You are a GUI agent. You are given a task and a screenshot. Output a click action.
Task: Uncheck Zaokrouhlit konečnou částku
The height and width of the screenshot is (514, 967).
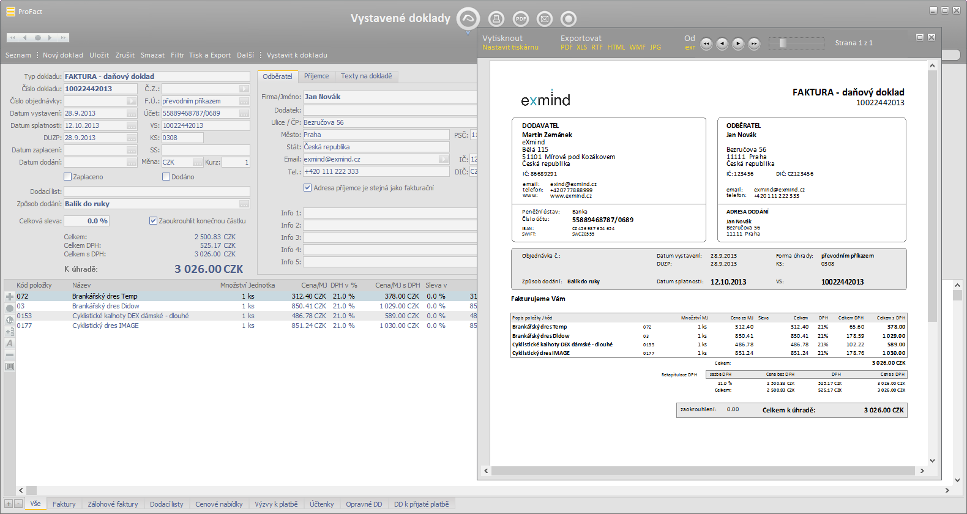tap(153, 221)
